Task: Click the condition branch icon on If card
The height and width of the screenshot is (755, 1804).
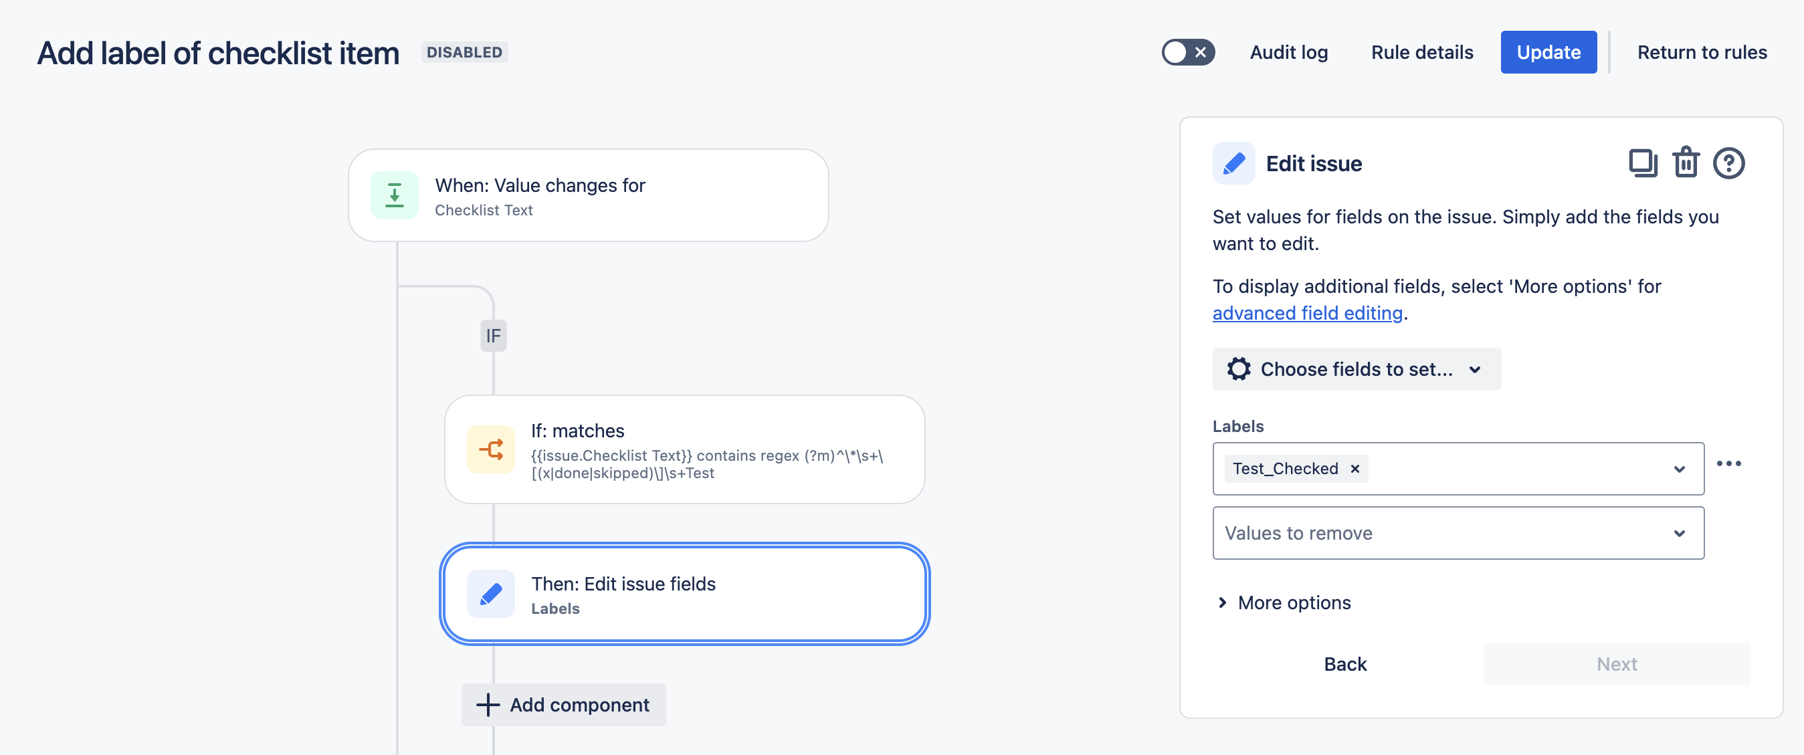Action: (491, 449)
